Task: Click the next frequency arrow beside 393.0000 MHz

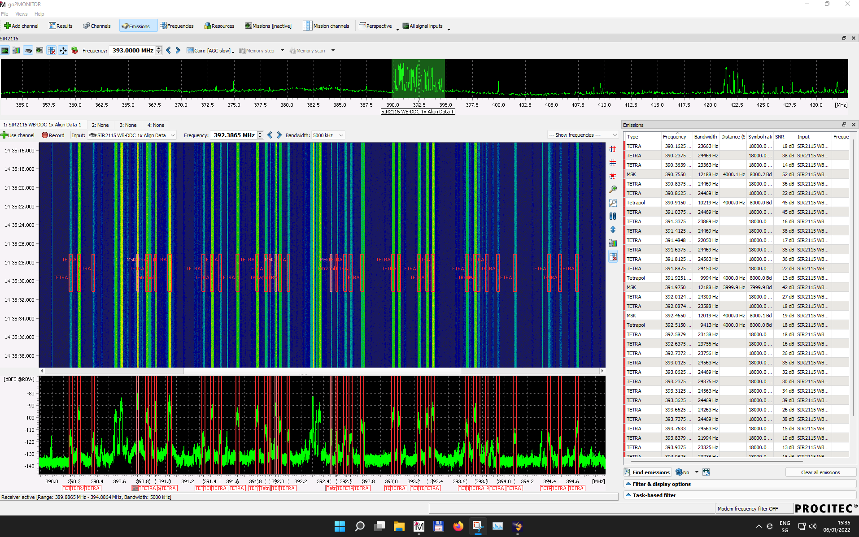Action: pos(178,51)
